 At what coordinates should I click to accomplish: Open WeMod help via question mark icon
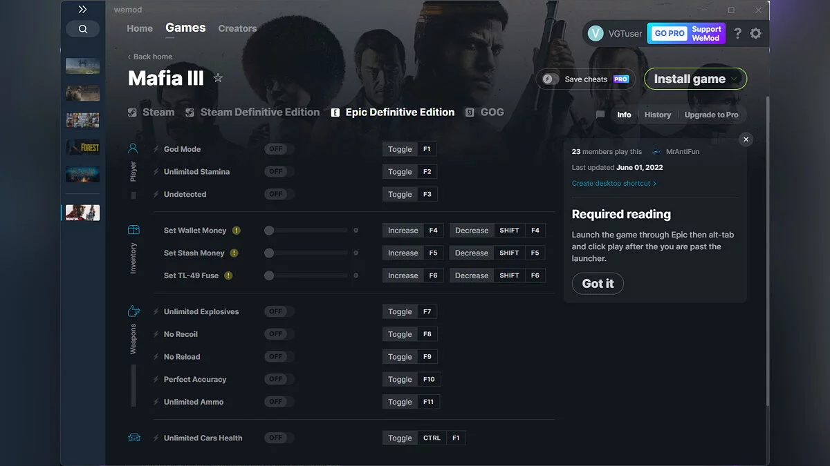coord(737,32)
